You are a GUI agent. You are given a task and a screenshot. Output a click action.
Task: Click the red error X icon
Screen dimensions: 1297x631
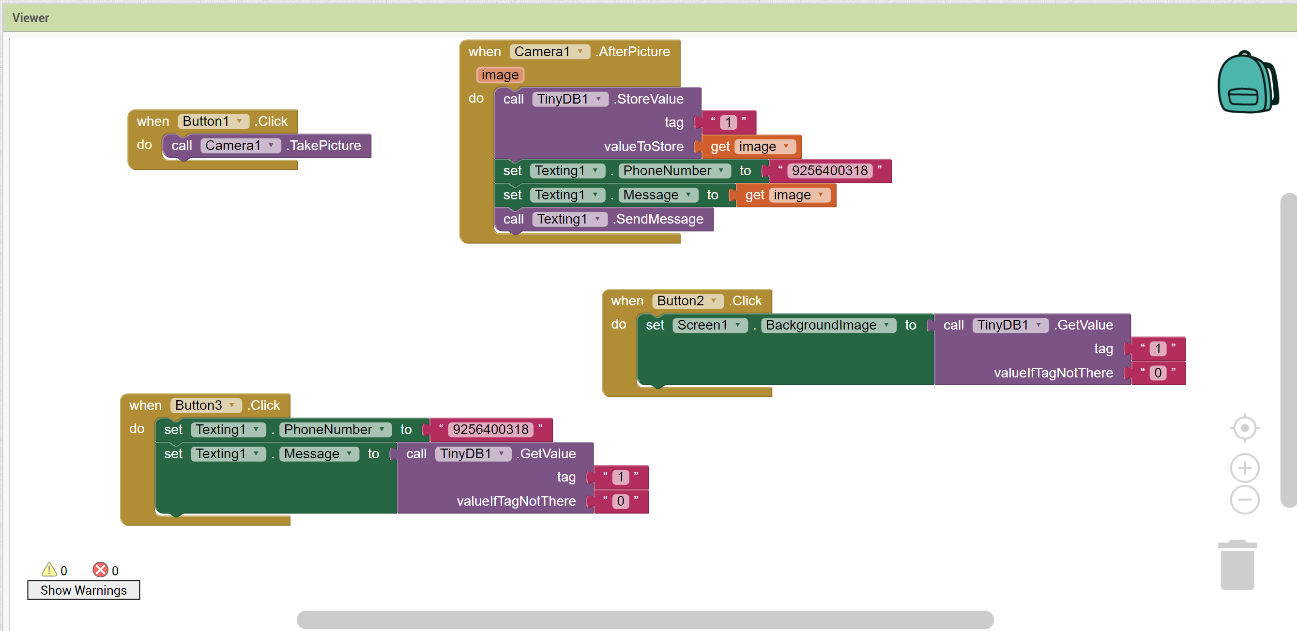click(x=100, y=570)
